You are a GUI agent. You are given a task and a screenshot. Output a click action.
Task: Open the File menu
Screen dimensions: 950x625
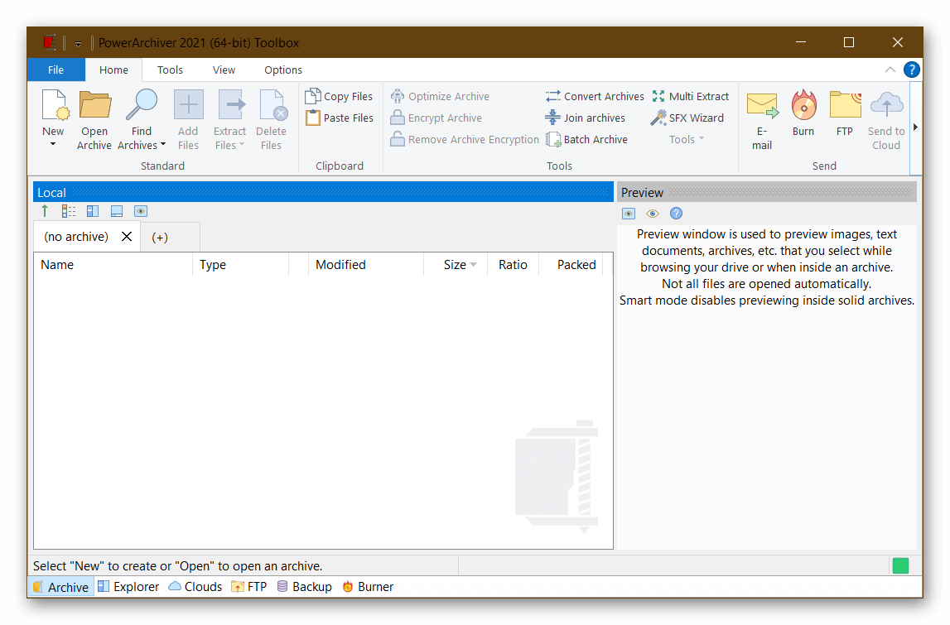pos(55,70)
